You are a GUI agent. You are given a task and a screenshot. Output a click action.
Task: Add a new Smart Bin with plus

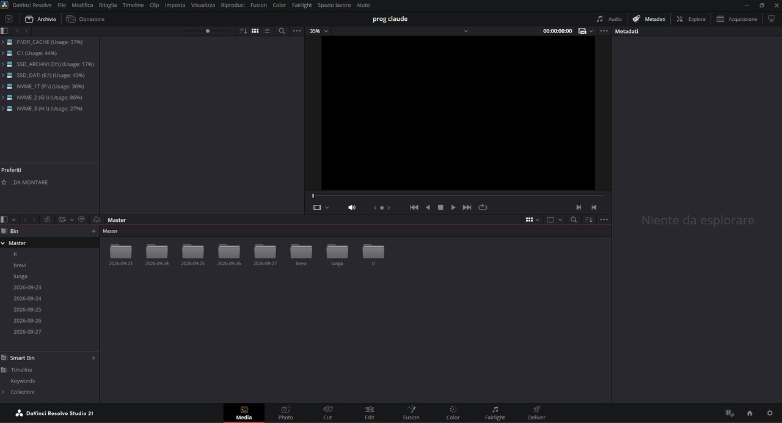pyautogui.click(x=93, y=358)
